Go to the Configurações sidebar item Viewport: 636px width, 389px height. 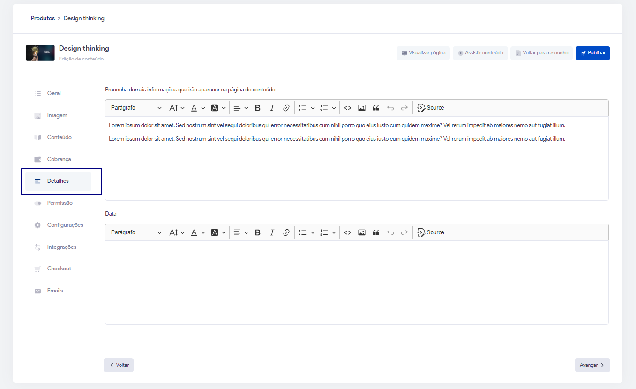65,225
